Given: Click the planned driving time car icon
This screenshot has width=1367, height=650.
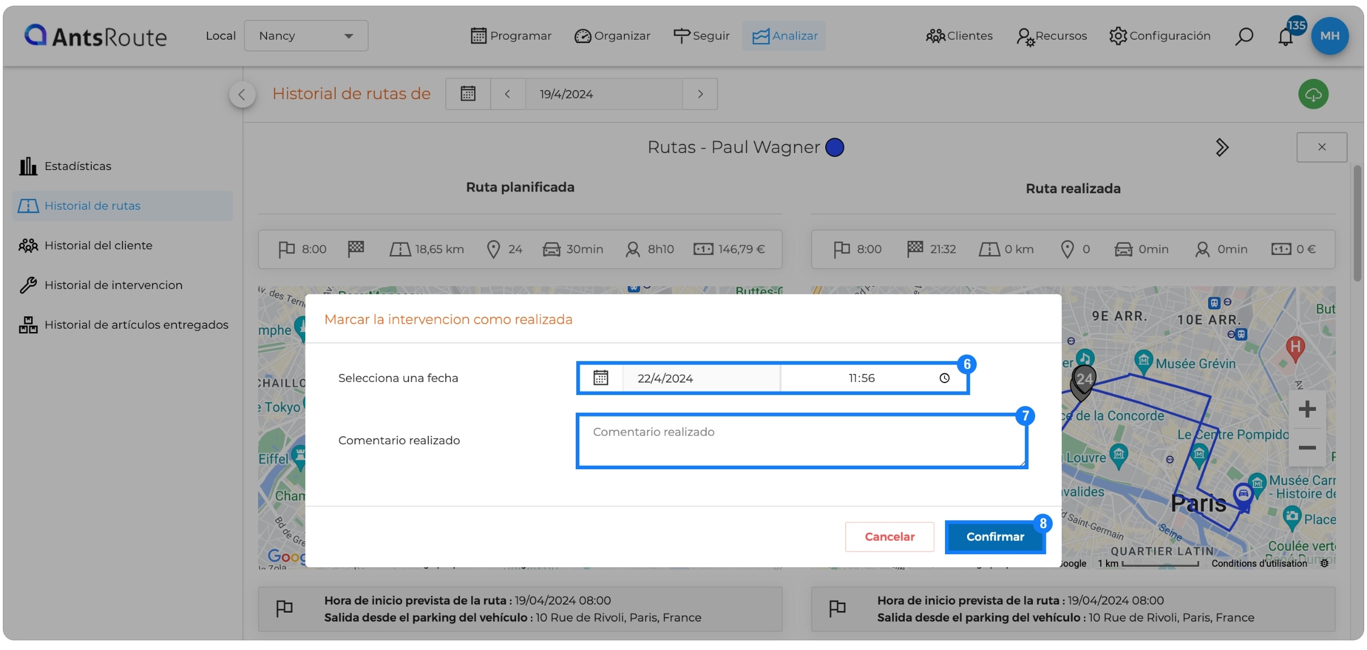Looking at the screenshot, I should pos(551,249).
